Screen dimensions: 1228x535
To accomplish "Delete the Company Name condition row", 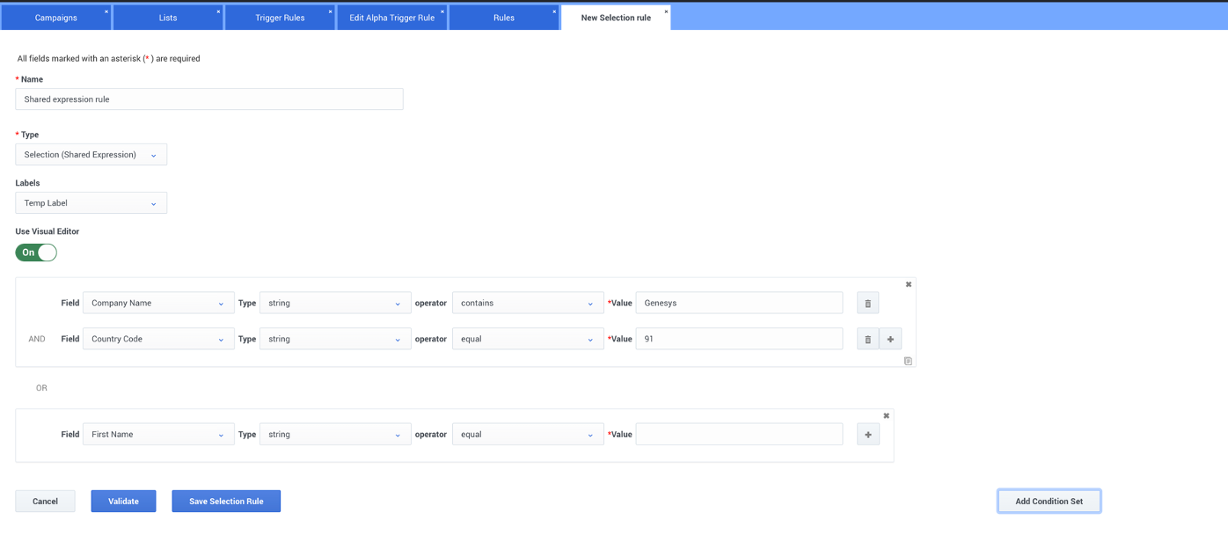I will coord(867,304).
